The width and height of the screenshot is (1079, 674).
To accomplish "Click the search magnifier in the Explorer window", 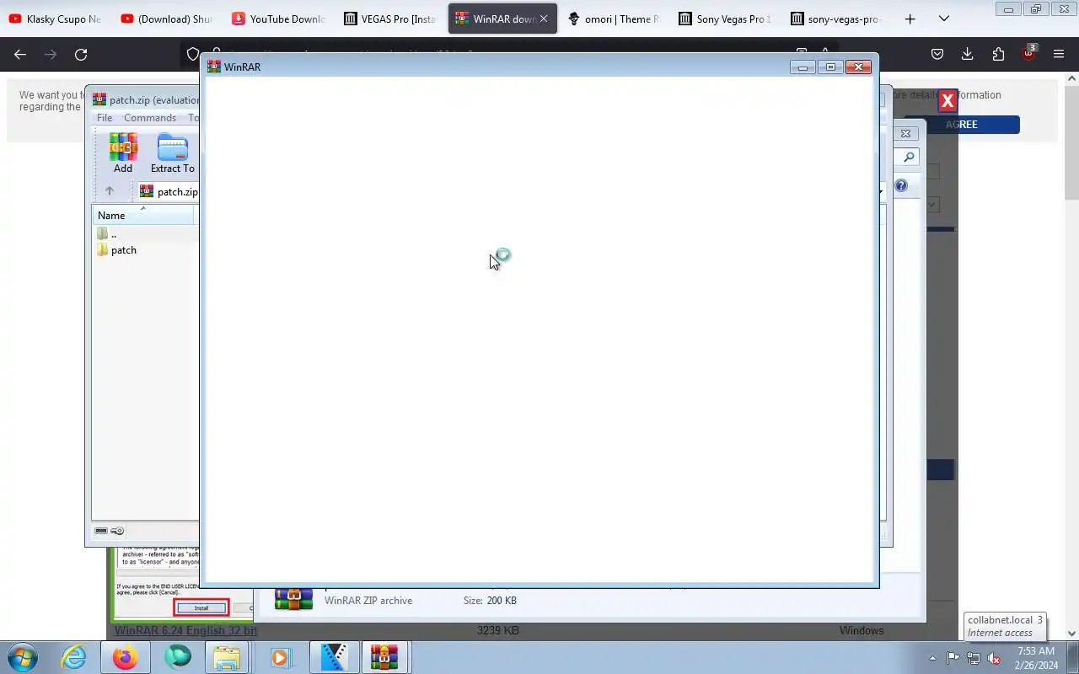I will [909, 158].
